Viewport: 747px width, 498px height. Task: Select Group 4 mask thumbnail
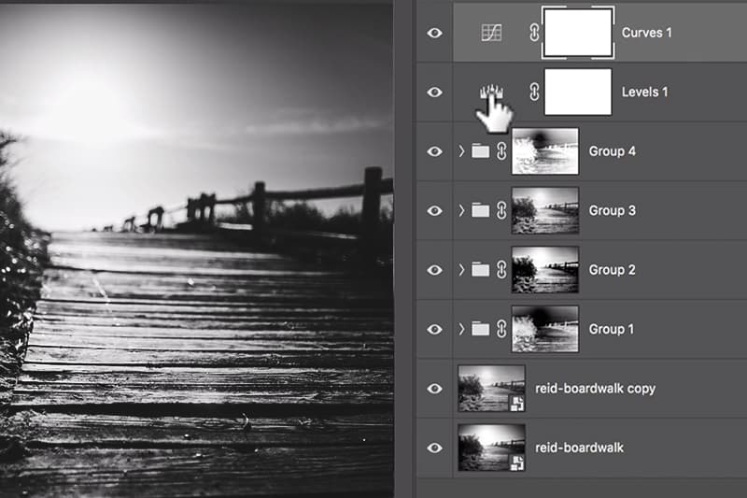click(x=545, y=151)
